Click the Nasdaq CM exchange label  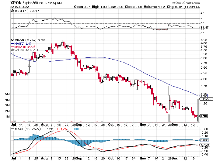54,3
